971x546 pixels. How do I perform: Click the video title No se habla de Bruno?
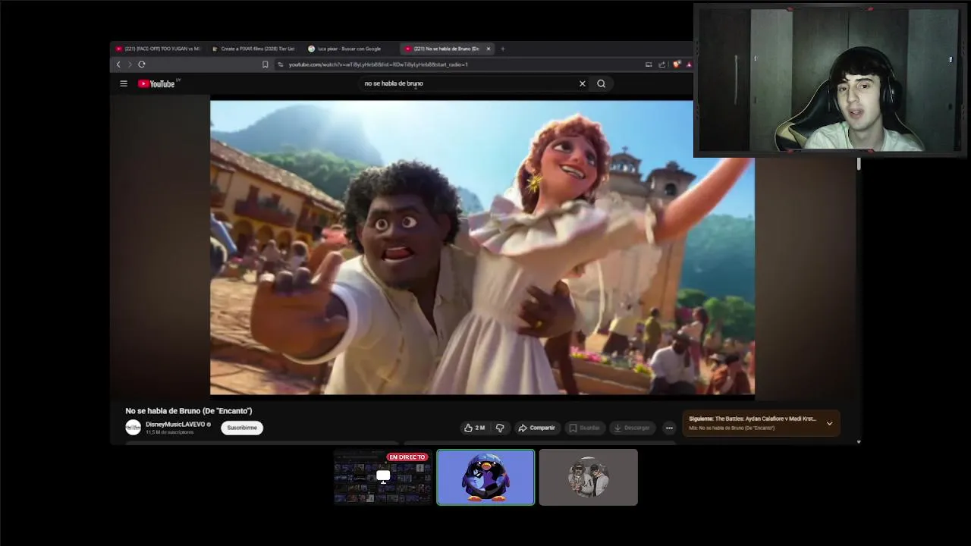coord(189,411)
